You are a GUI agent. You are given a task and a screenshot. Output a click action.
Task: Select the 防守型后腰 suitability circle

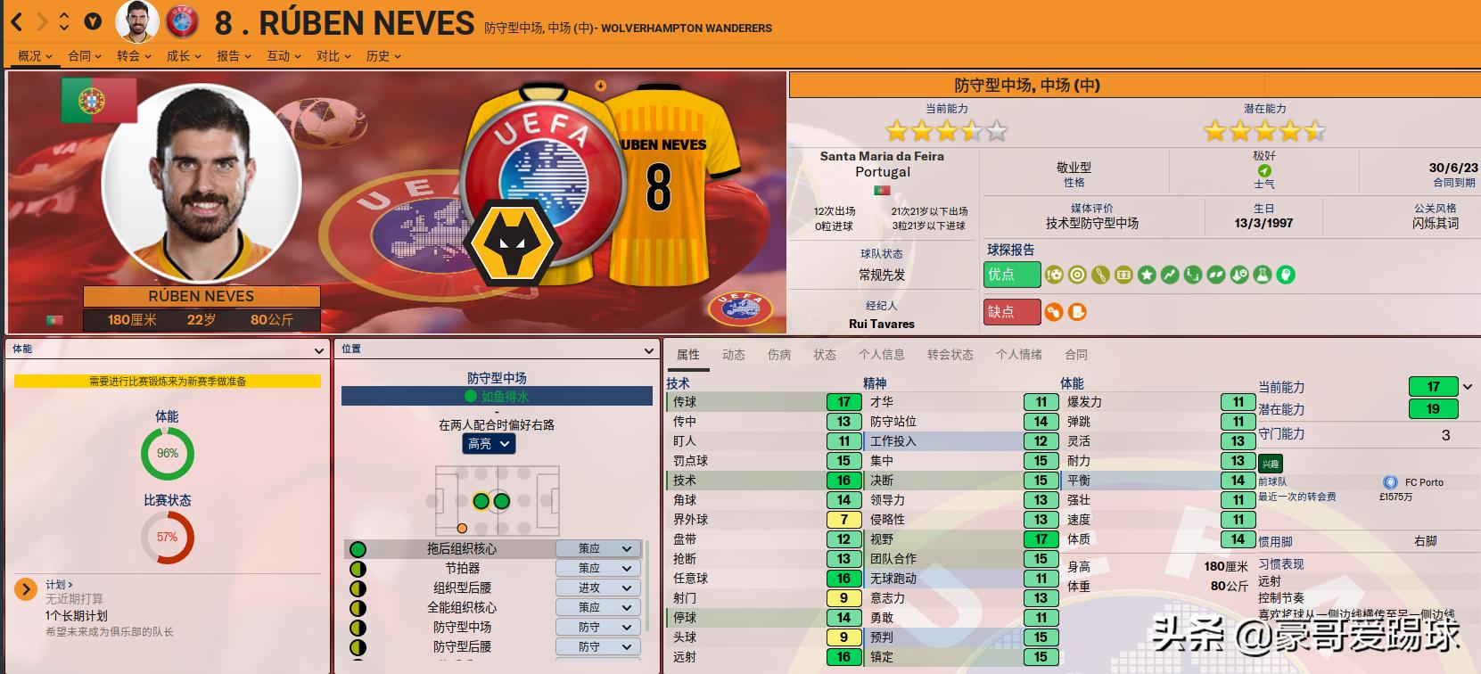pos(358,647)
